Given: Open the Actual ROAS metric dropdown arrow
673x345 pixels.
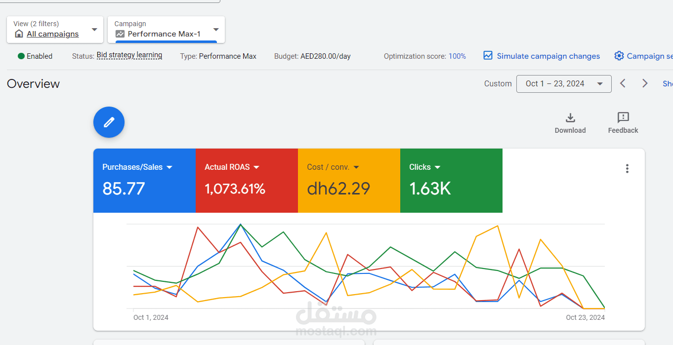Looking at the screenshot, I should click(x=256, y=167).
